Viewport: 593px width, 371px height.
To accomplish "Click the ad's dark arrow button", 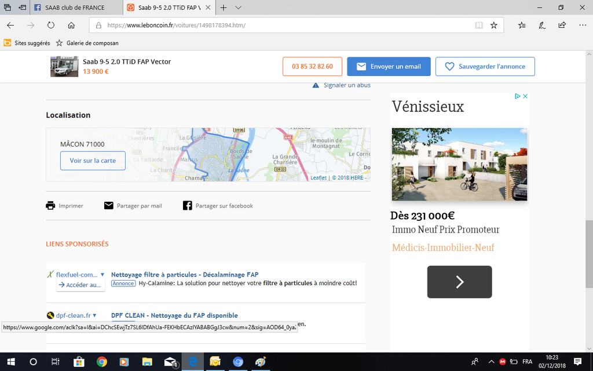I will coord(459,282).
